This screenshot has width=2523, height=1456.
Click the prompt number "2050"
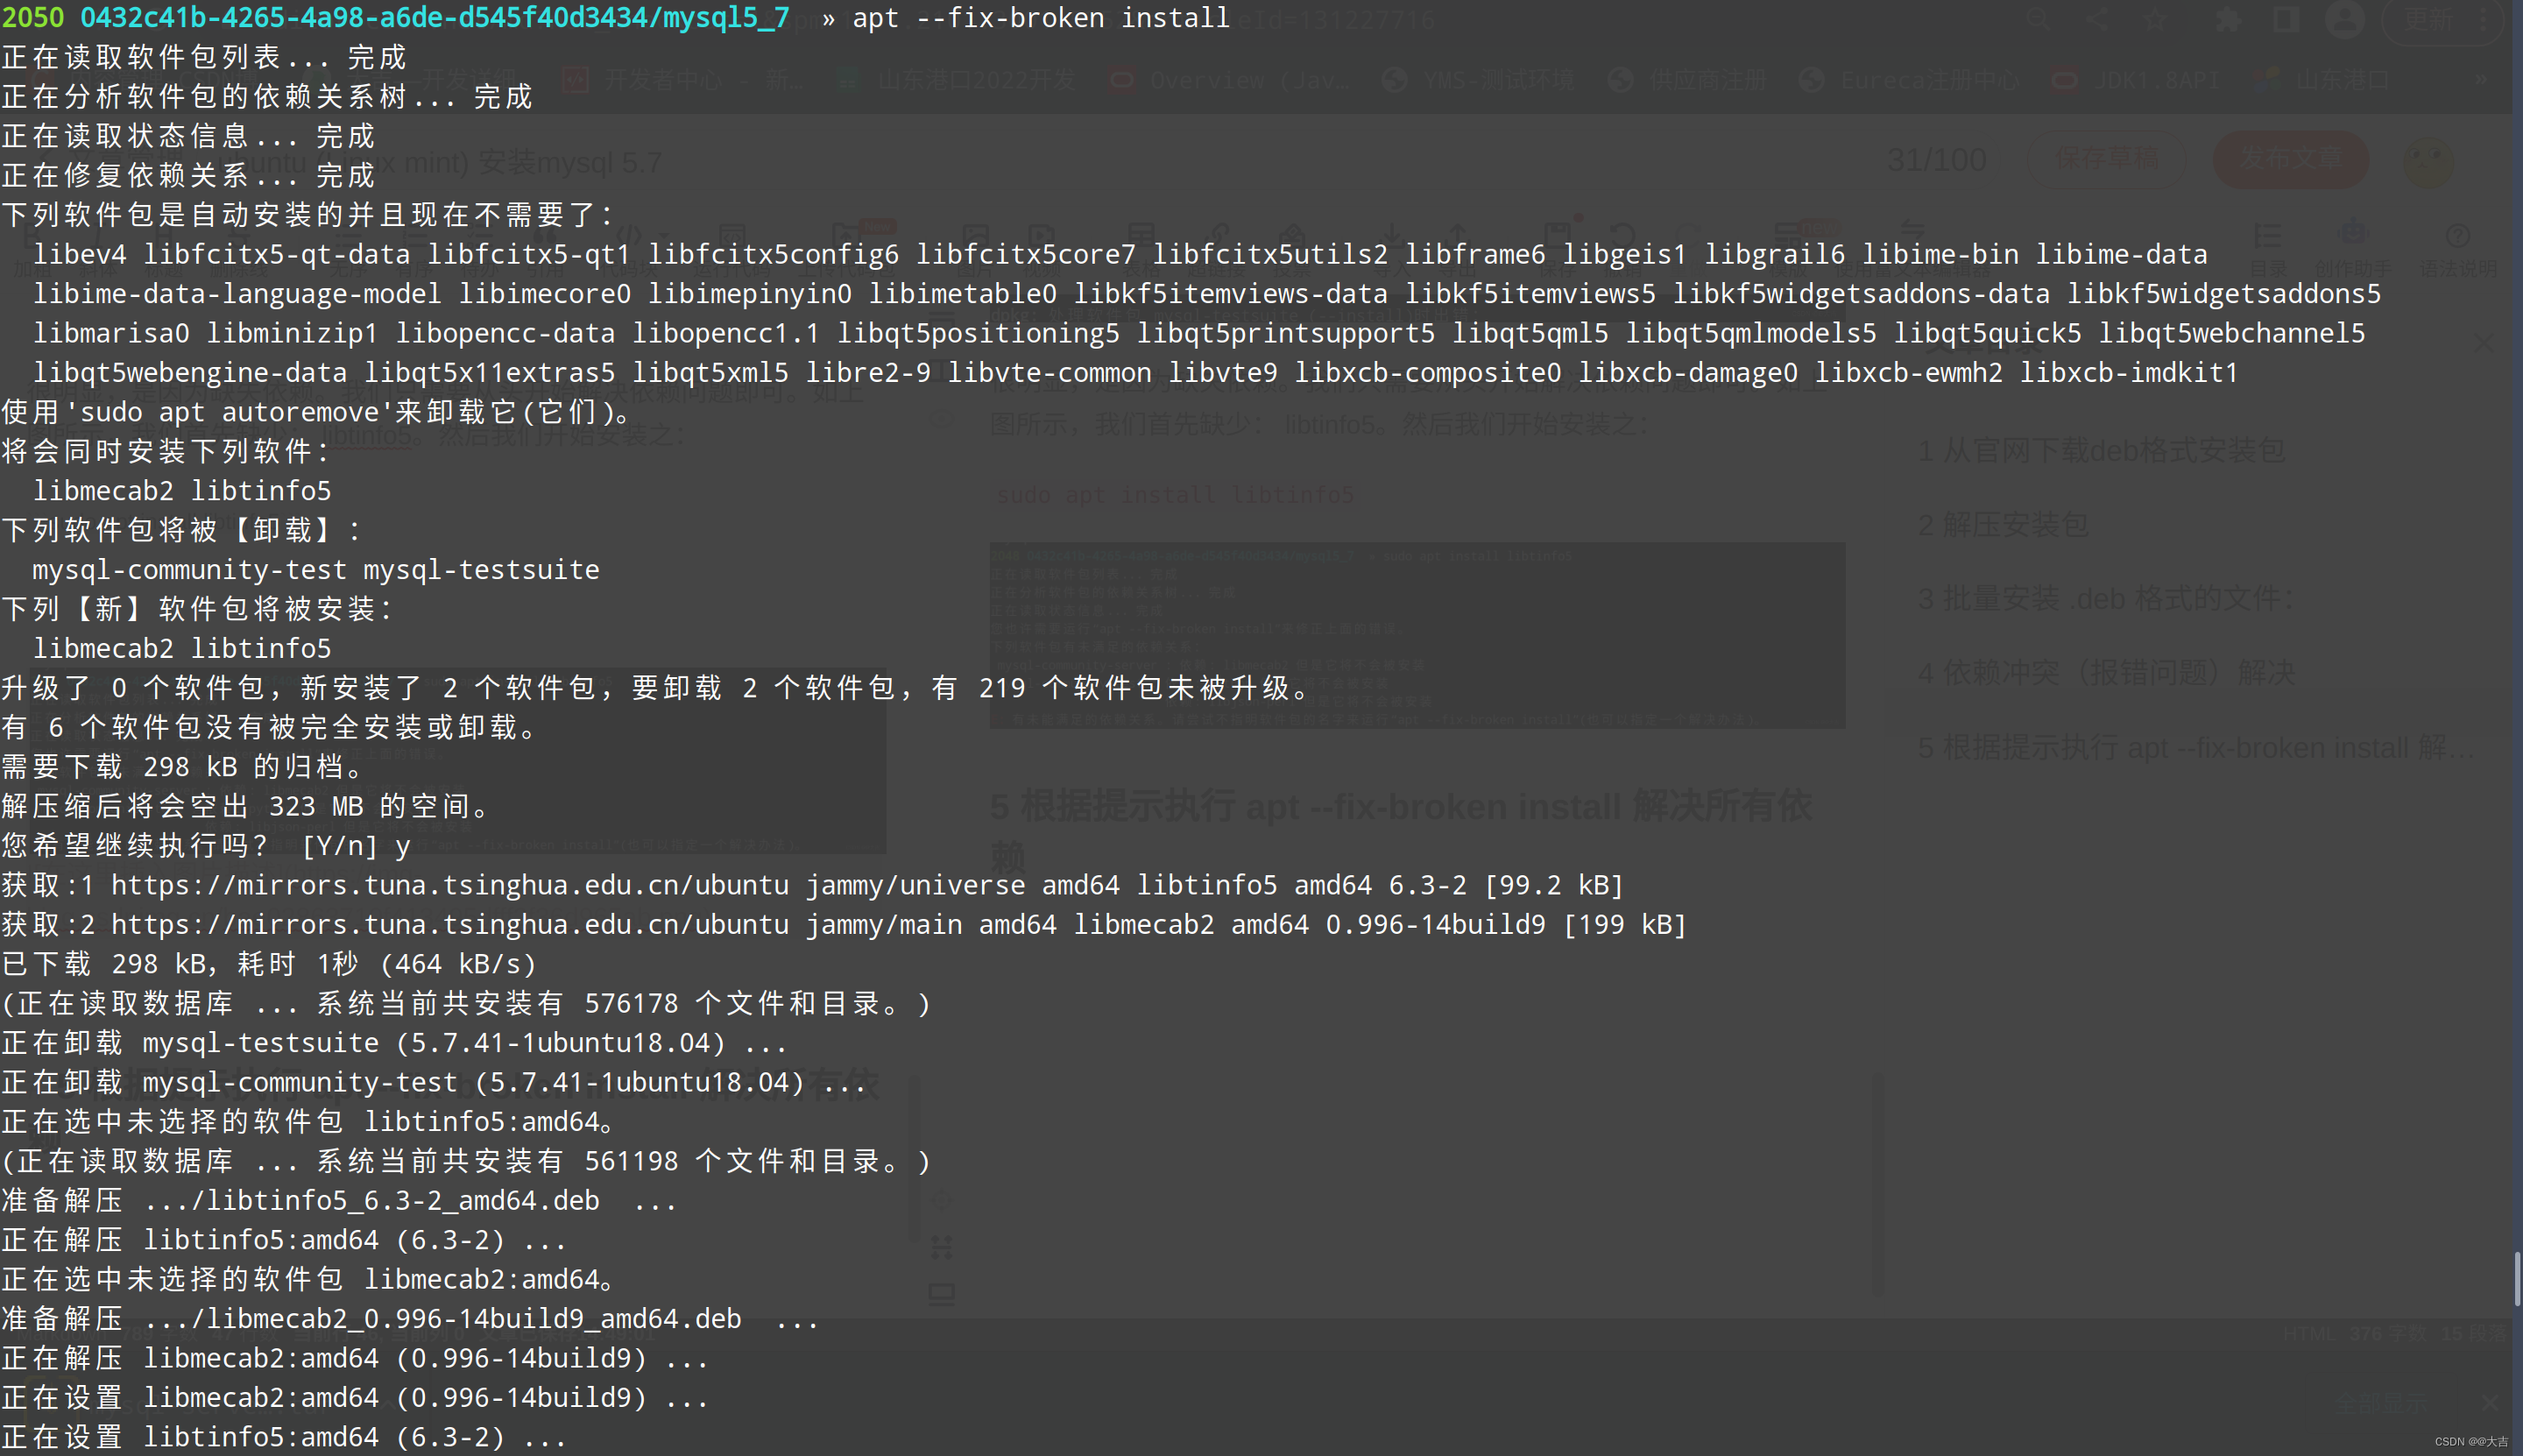point(32,18)
